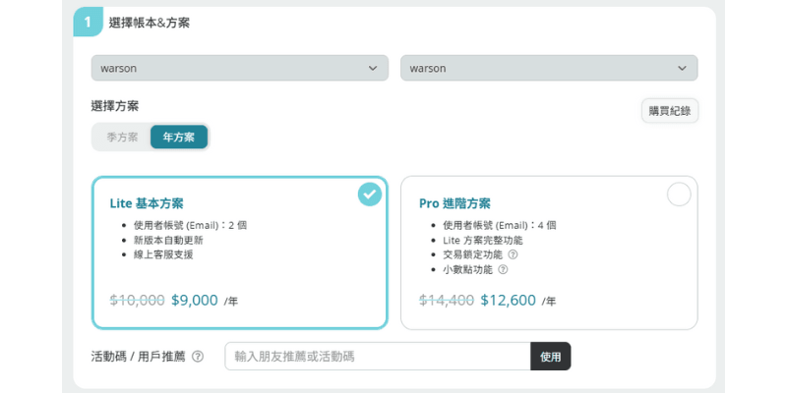Choose the Pro 進階方案 plan title
Image resolution: width=787 pixels, height=393 pixels.
point(454,203)
